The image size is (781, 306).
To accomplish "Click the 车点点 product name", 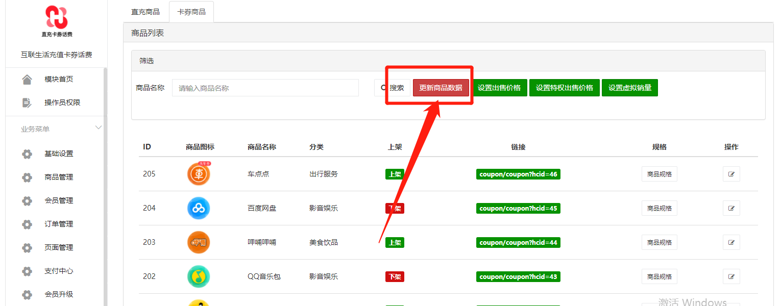I will pos(258,174).
